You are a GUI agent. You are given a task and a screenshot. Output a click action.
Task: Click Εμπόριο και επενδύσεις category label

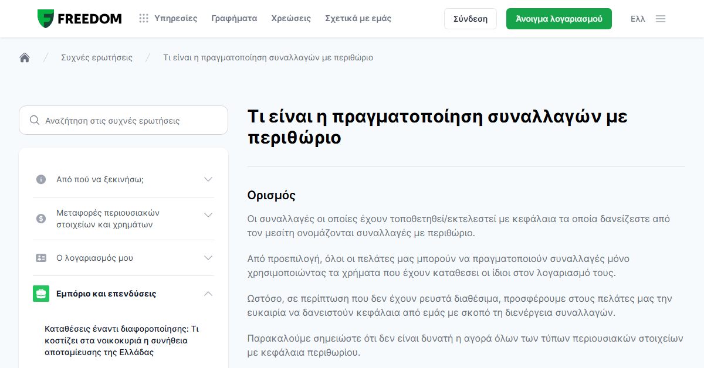tap(106, 294)
